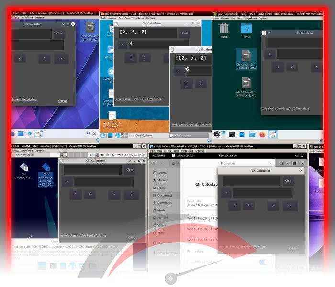Click expression field showing [2, *, 2]

point(148,33)
